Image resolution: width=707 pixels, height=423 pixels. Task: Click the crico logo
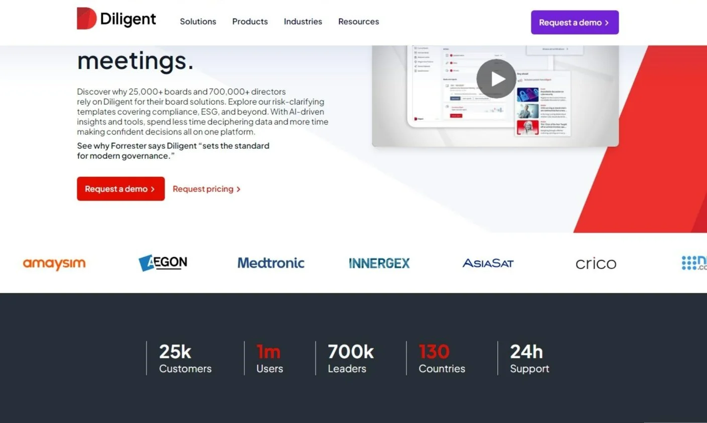596,264
